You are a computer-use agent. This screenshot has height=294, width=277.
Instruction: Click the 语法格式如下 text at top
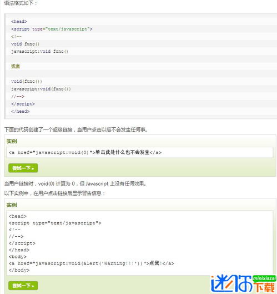[21, 3]
